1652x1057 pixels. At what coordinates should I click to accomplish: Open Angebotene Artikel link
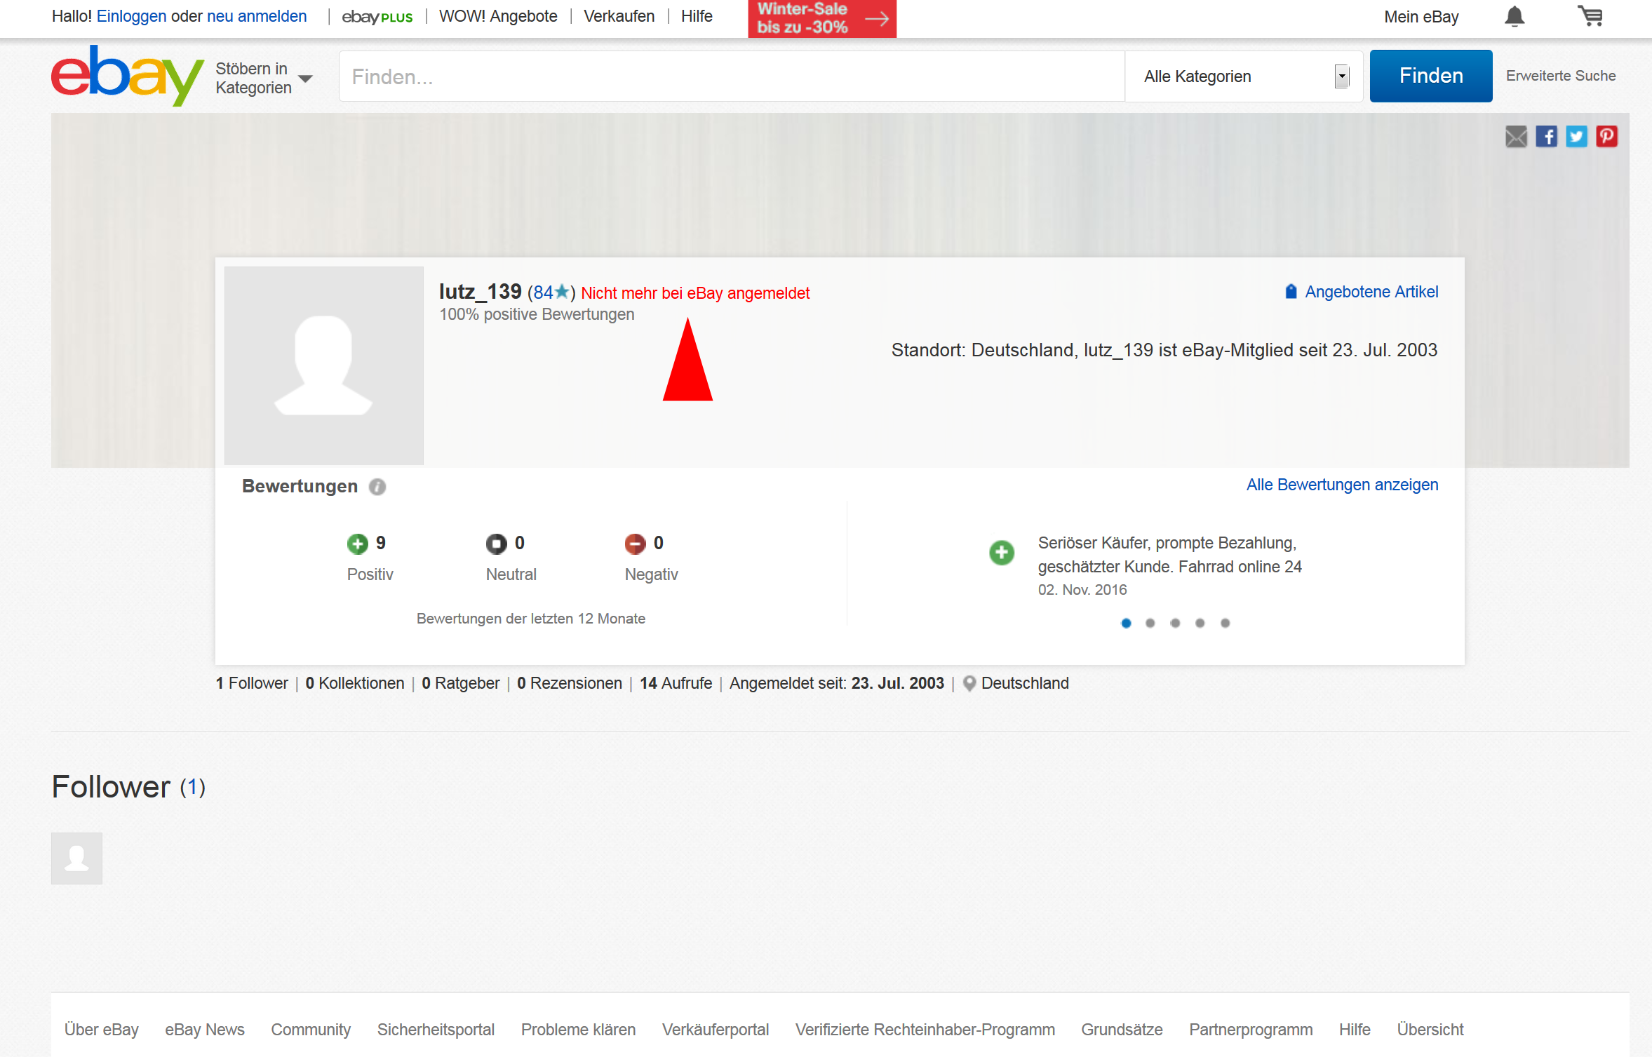pyautogui.click(x=1371, y=292)
